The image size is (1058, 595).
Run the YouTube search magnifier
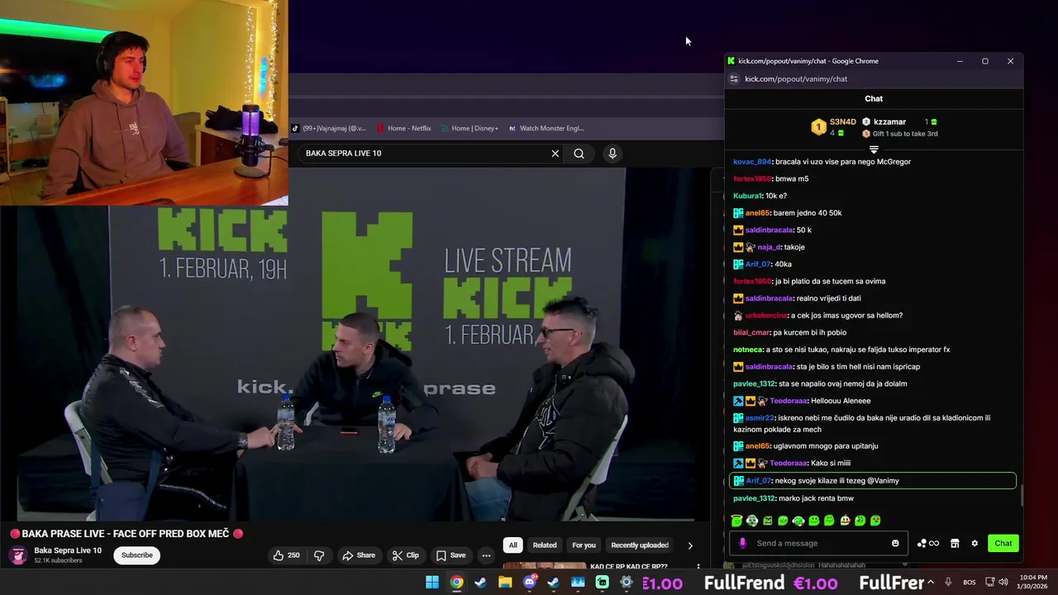579,153
